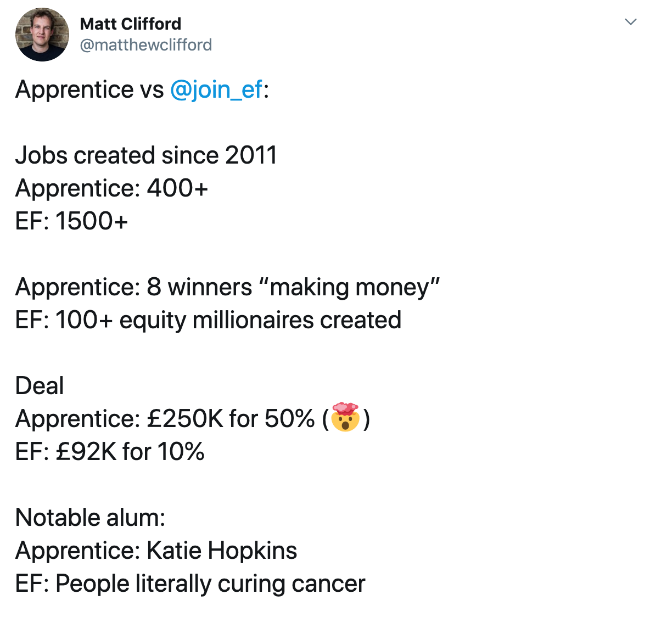Select the line reading 'Jobs created since 2011'
This screenshot has height=628, width=650.
(146, 155)
